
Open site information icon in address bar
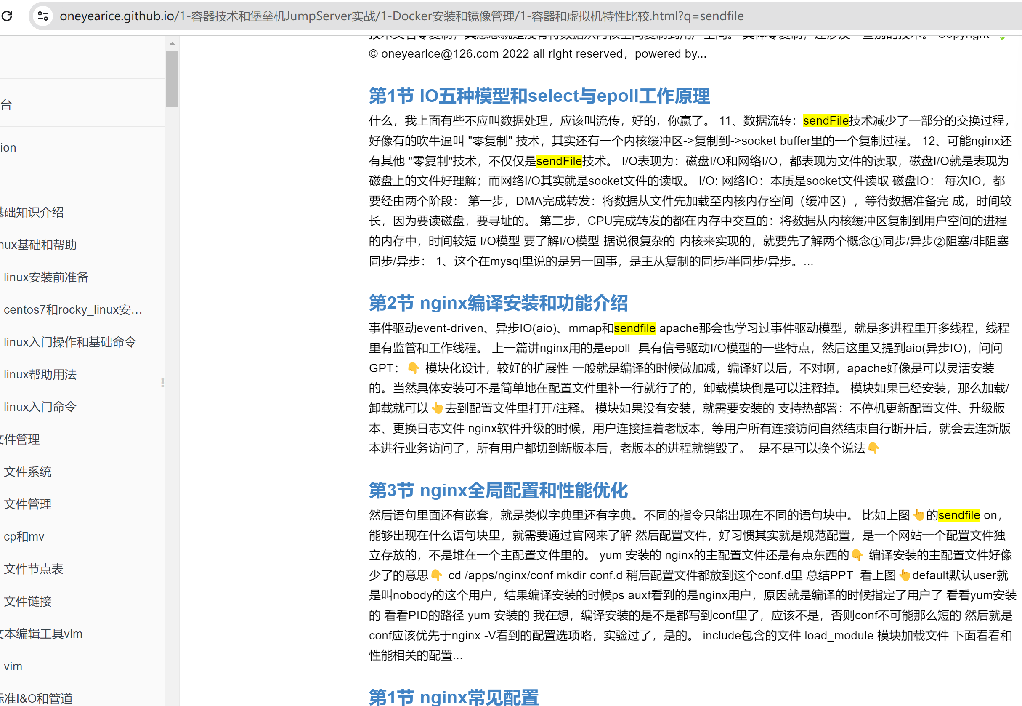43,16
